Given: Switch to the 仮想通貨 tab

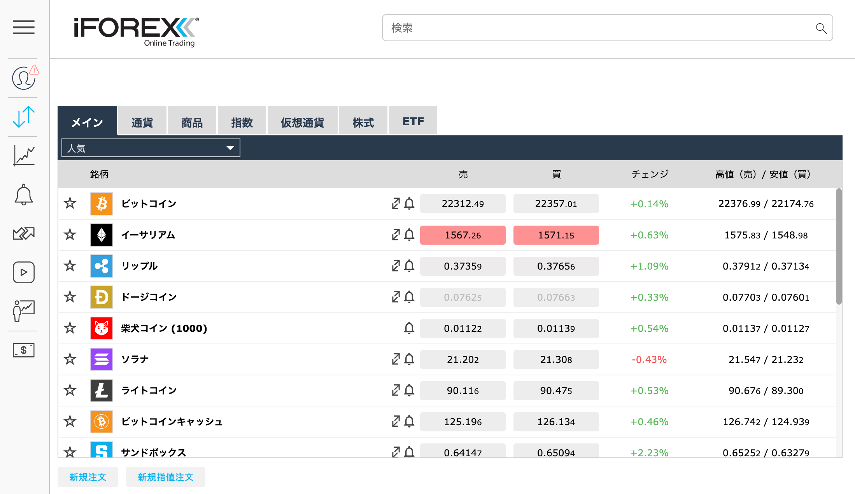Looking at the screenshot, I should 302,121.
